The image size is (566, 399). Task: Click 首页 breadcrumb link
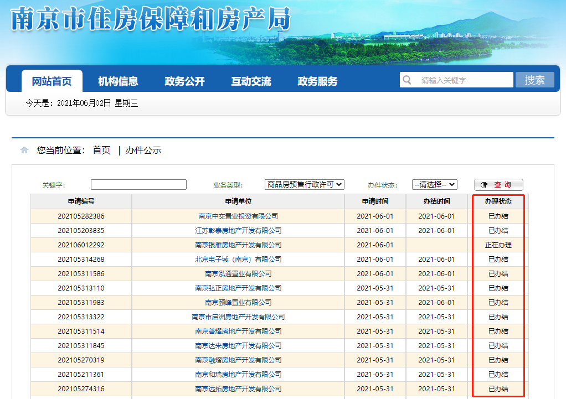click(101, 151)
